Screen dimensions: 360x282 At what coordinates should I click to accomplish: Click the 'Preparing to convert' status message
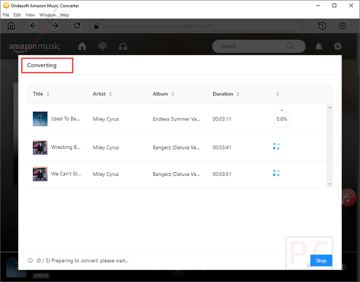(82, 260)
